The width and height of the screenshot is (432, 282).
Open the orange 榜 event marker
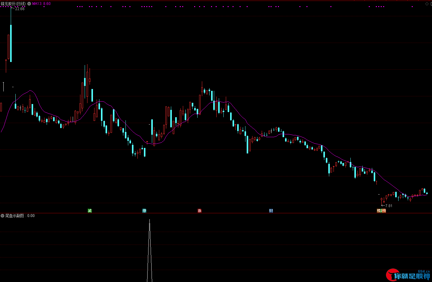click(379, 211)
